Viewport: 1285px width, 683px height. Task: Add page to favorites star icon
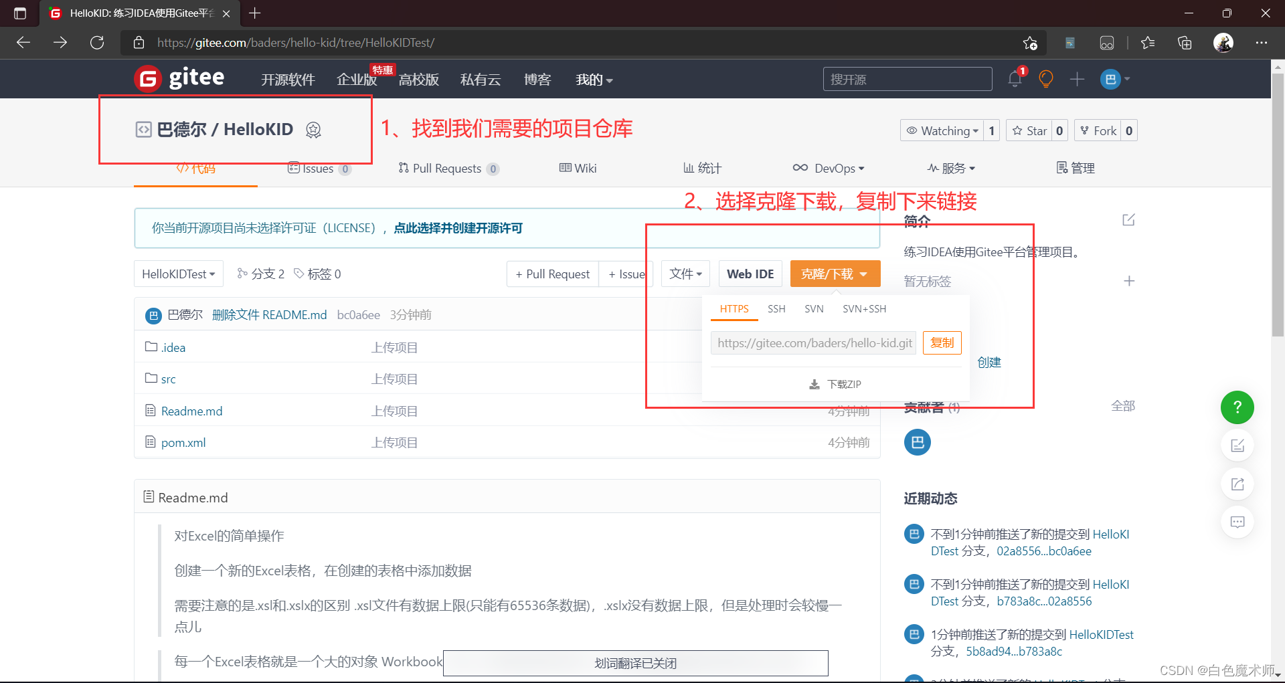[x=1030, y=43]
